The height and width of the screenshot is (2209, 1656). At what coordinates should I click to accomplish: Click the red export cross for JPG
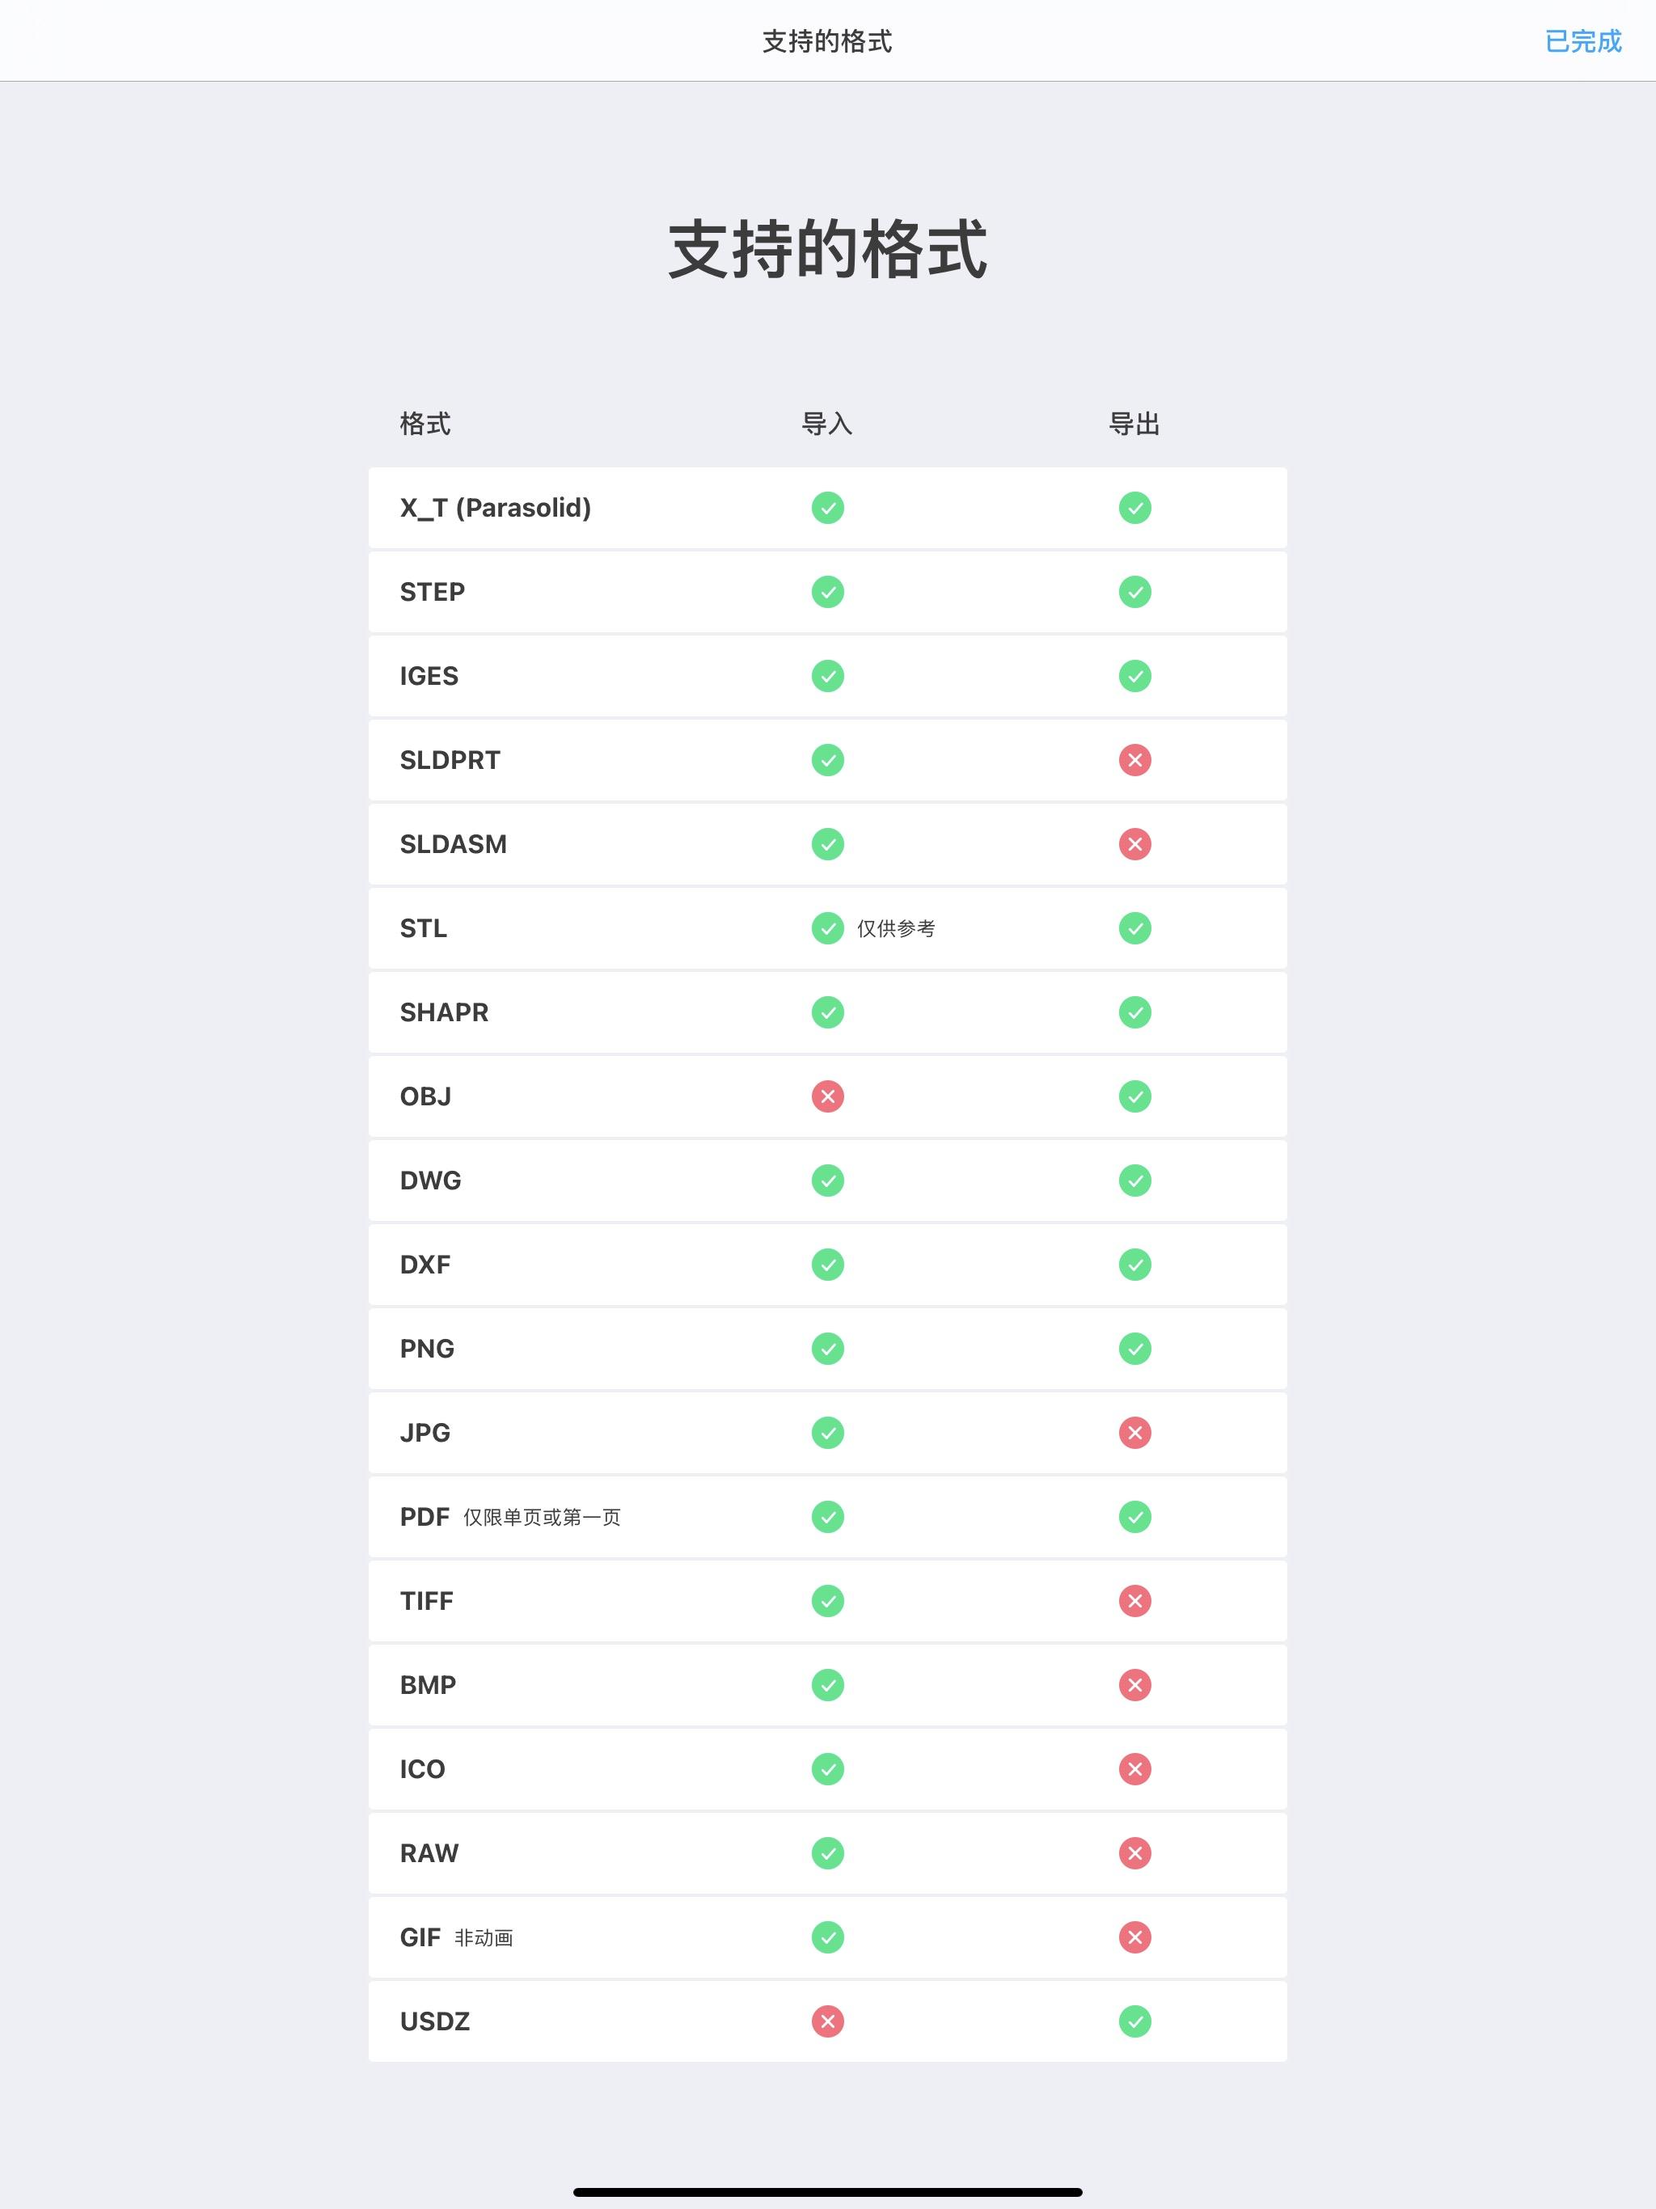coord(1134,1433)
